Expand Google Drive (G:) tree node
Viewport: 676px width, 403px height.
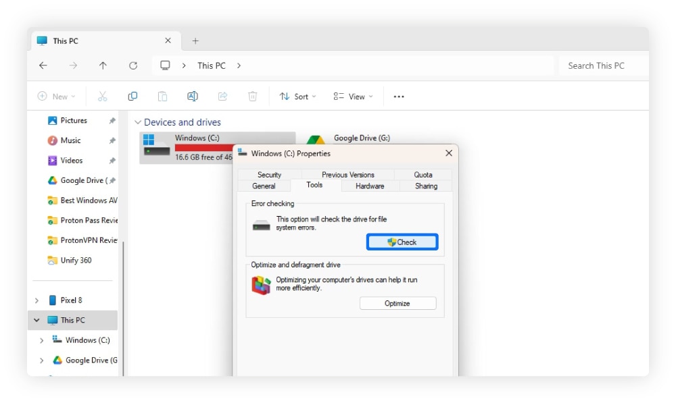click(41, 360)
